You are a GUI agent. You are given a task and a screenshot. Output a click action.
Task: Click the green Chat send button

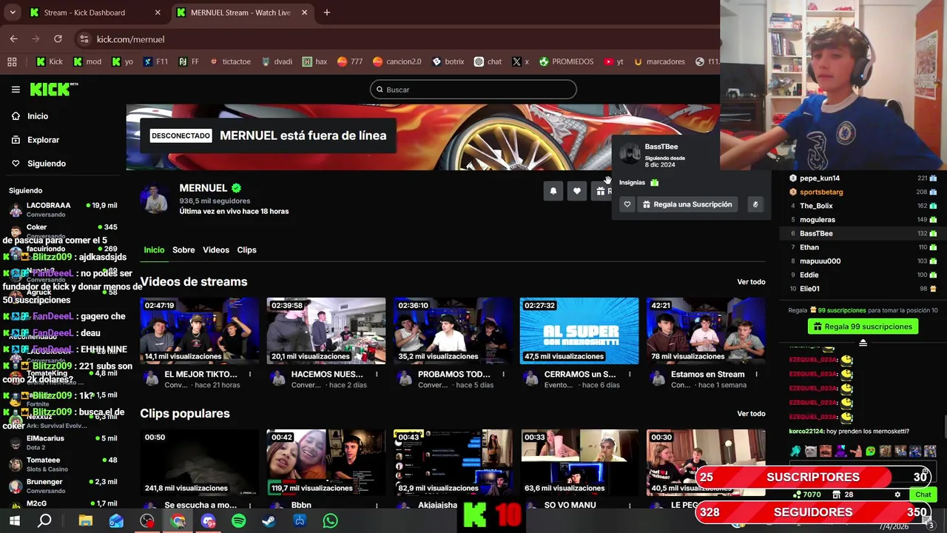923,495
